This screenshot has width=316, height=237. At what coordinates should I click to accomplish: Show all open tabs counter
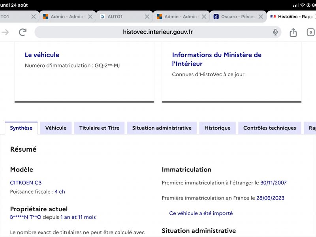310,32
